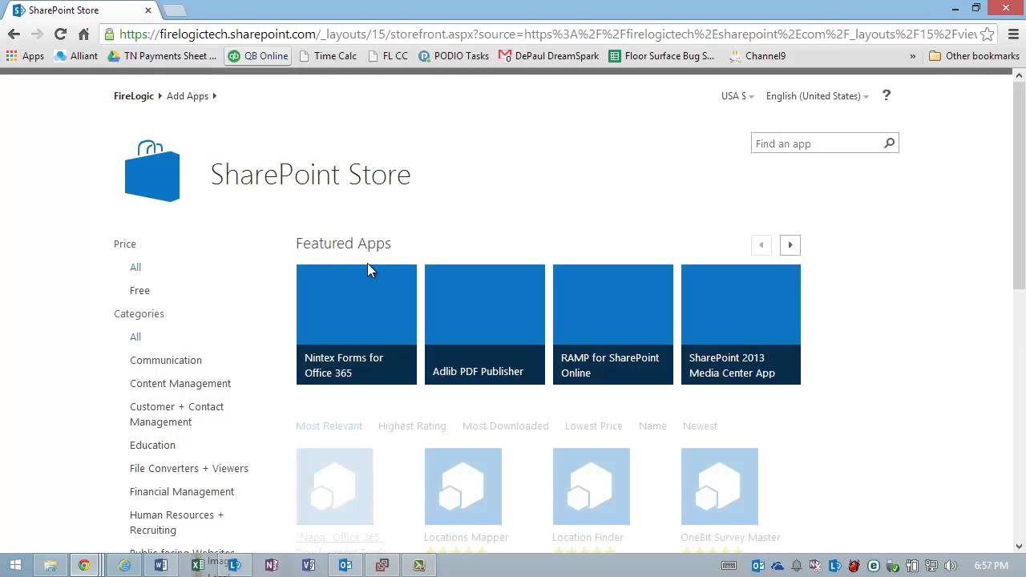Open Outlook from the taskbar
The width and height of the screenshot is (1026, 577).
pyautogui.click(x=345, y=566)
